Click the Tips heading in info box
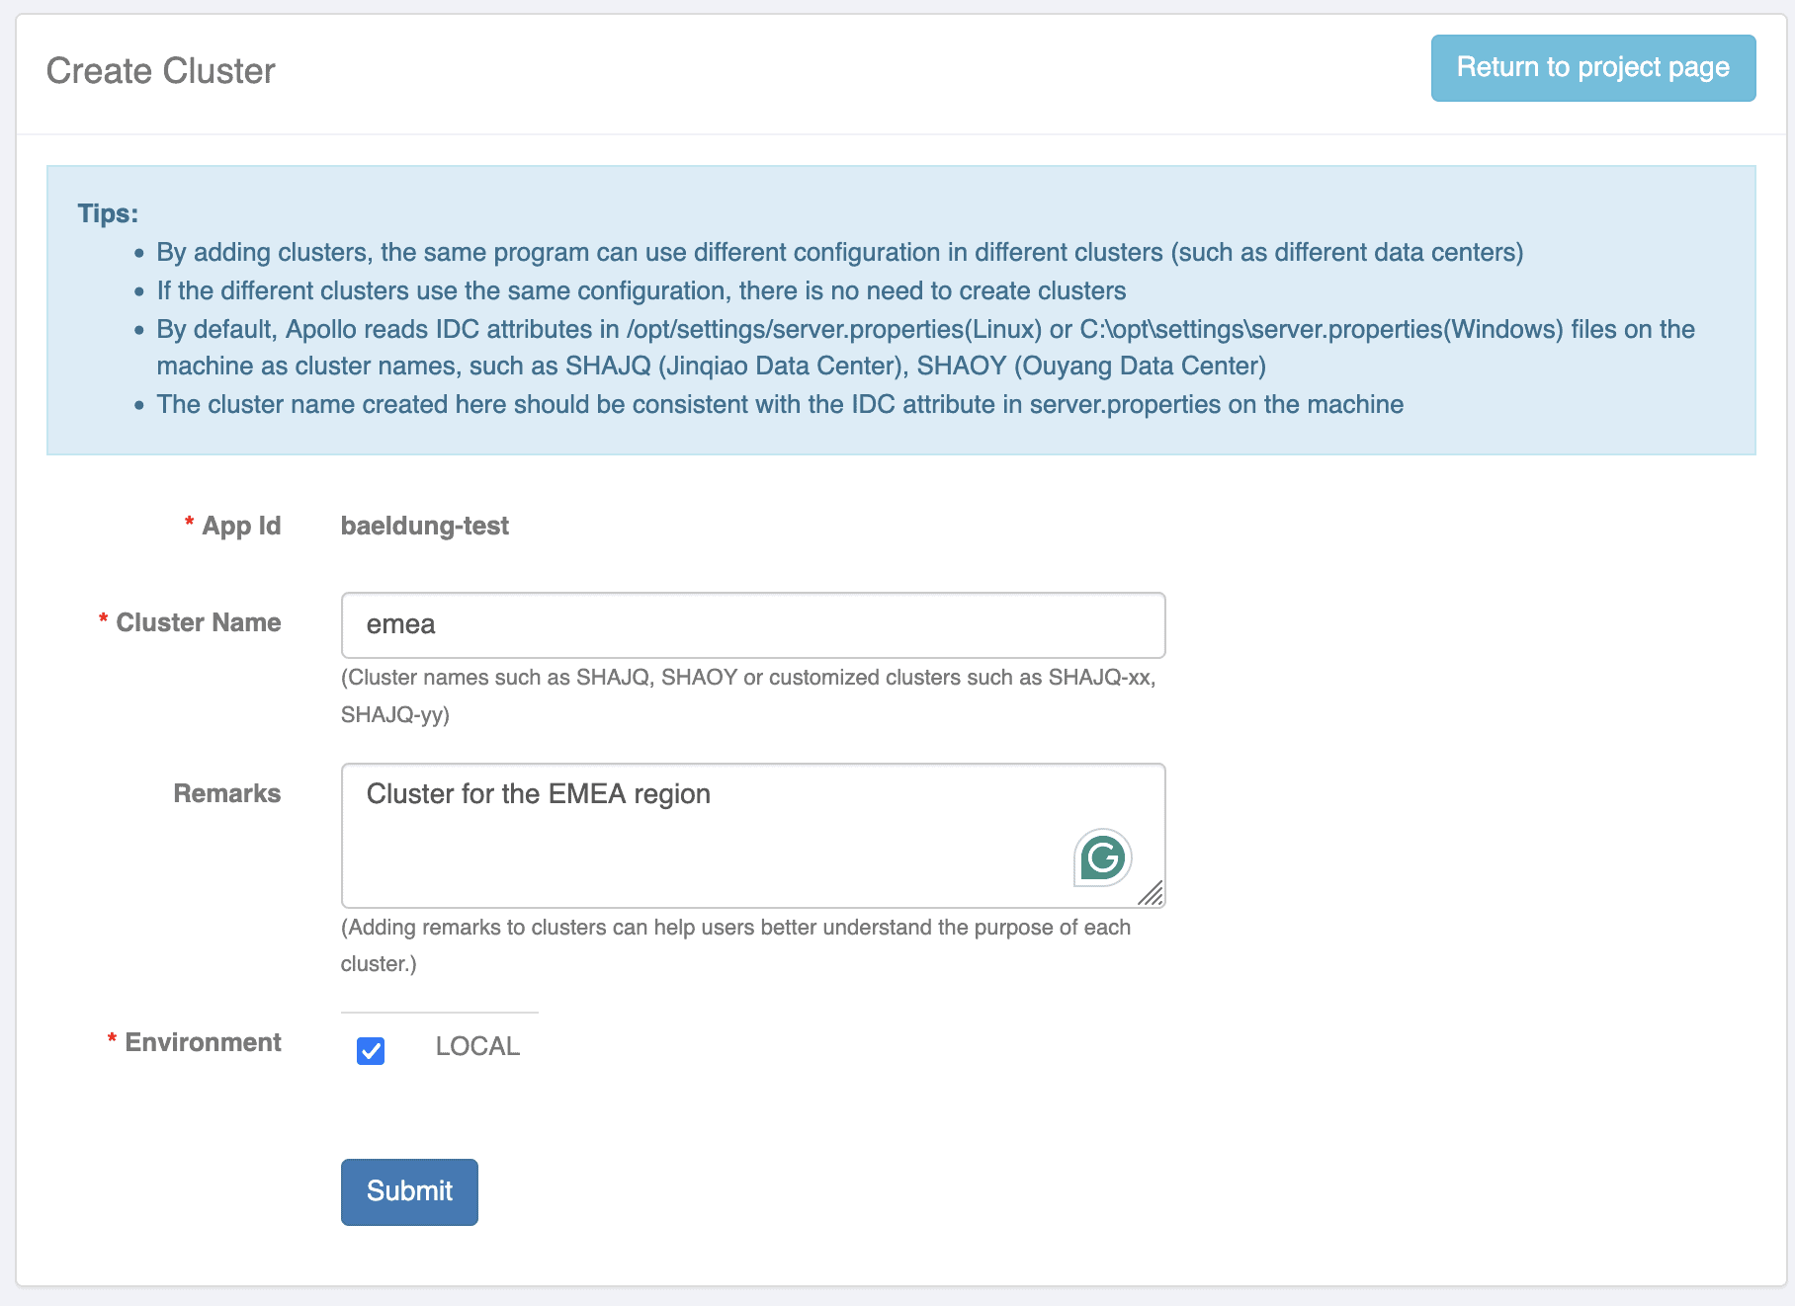This screenshot has height=1306, width=1795. point(108,213)
